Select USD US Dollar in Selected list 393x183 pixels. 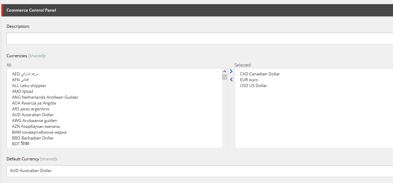point(254,86)
